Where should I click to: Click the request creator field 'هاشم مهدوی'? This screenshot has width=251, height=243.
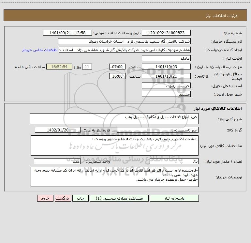pyautogui.click(x=125, y=50)
